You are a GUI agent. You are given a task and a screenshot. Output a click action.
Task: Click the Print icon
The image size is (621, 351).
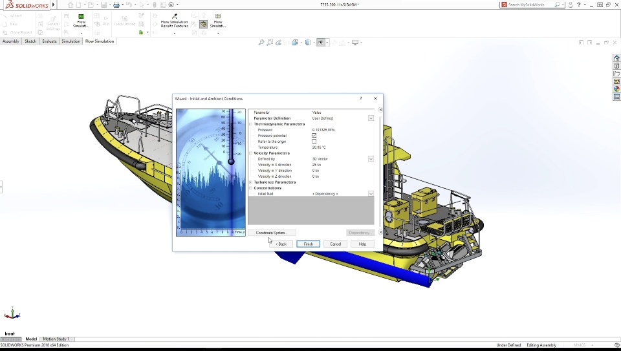click(116, 5)
